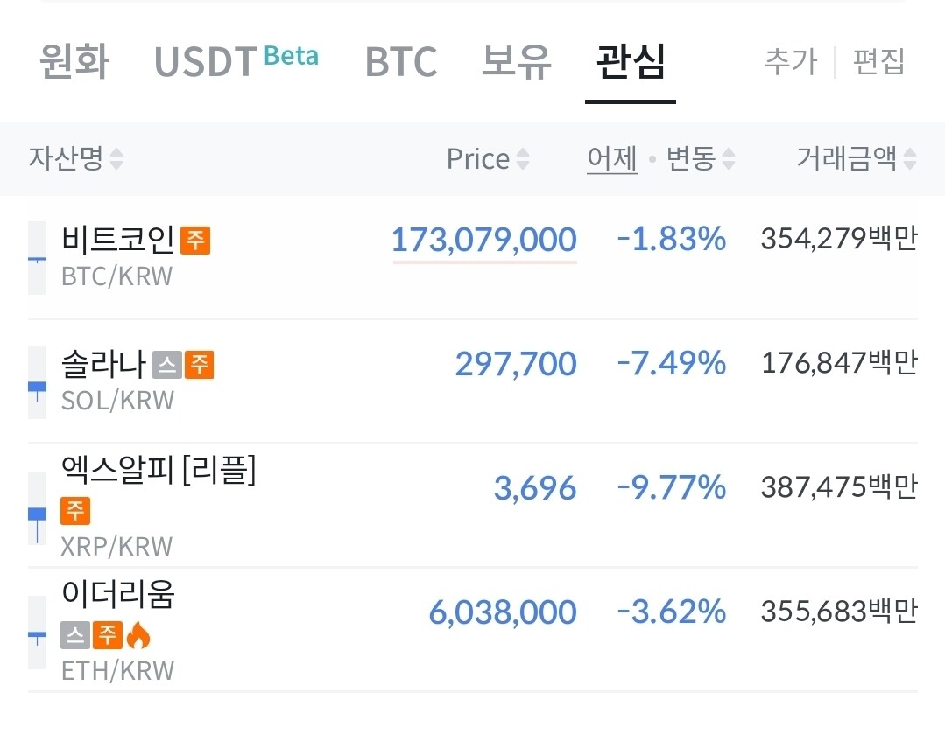
Task: Click the orange 주 badge next to 비트코인
Action: [x=195, y=240]
